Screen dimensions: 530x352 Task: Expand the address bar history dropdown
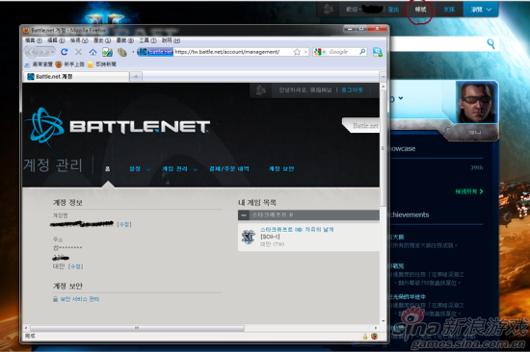305,52
